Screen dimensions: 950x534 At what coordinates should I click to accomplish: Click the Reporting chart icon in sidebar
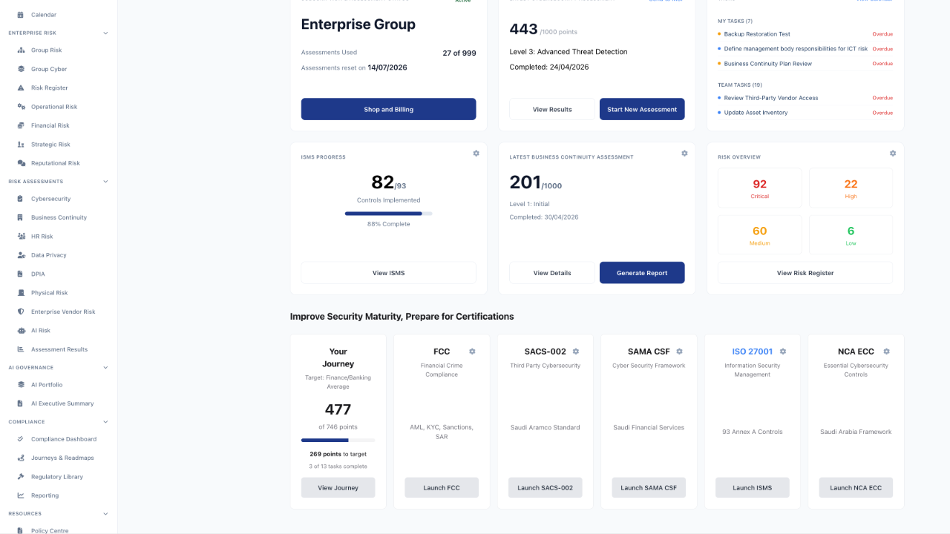[22, 495]
